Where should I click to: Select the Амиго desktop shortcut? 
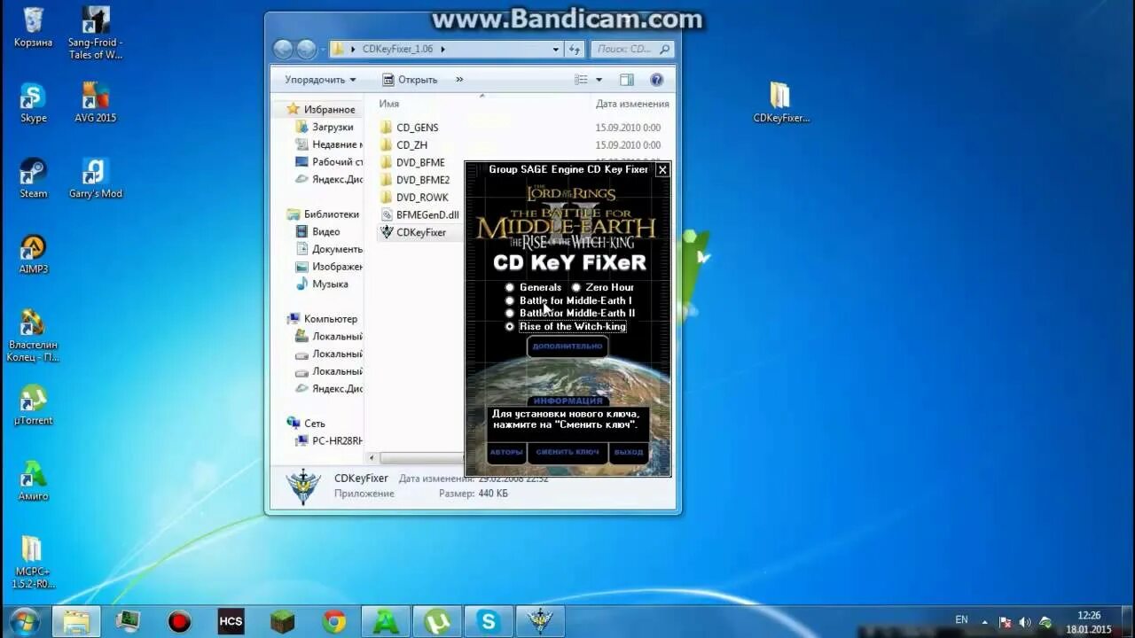pos(34,480)
